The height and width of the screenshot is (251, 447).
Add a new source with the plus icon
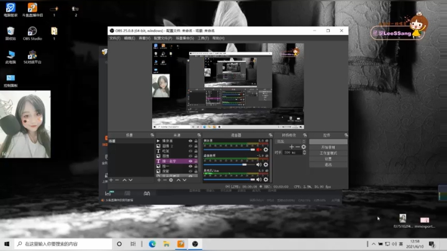click(x=159, y=180)
